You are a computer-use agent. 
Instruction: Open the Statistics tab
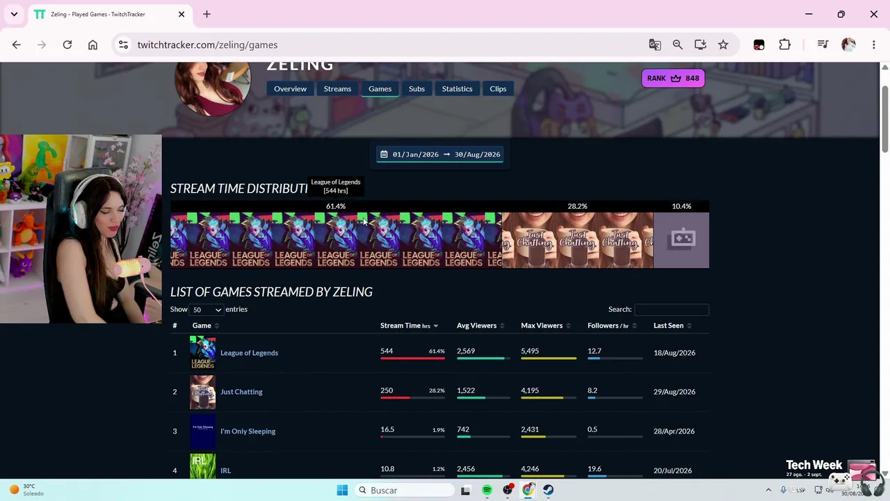[x=457, y=88]
